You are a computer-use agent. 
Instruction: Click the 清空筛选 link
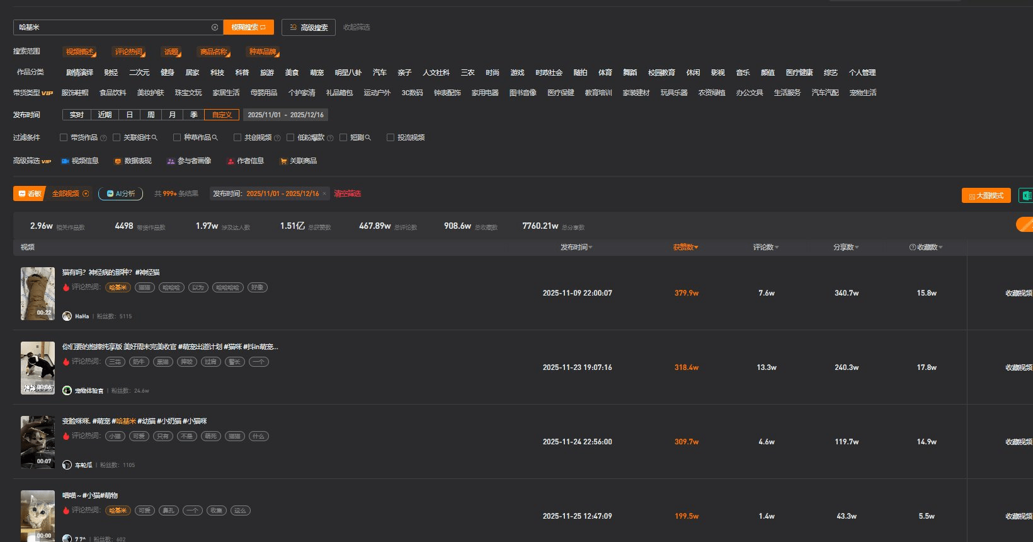[x=347, y=193]
